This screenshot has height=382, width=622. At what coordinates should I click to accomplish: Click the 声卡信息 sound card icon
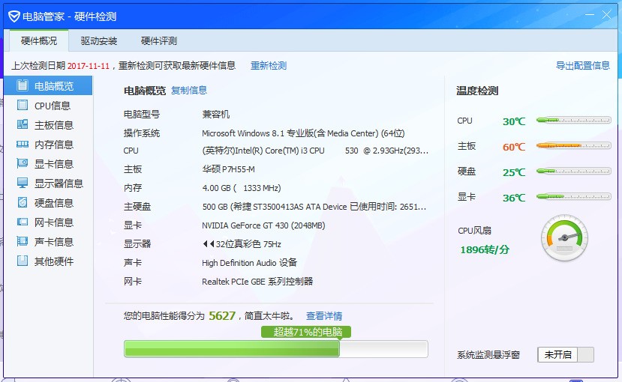pyautogui.click(x=23, y=241)
